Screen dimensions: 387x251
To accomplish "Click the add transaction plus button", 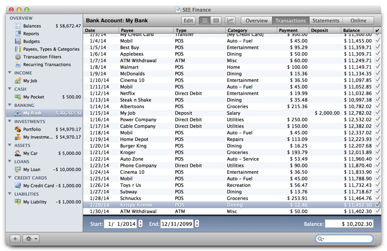I will 15,239.
